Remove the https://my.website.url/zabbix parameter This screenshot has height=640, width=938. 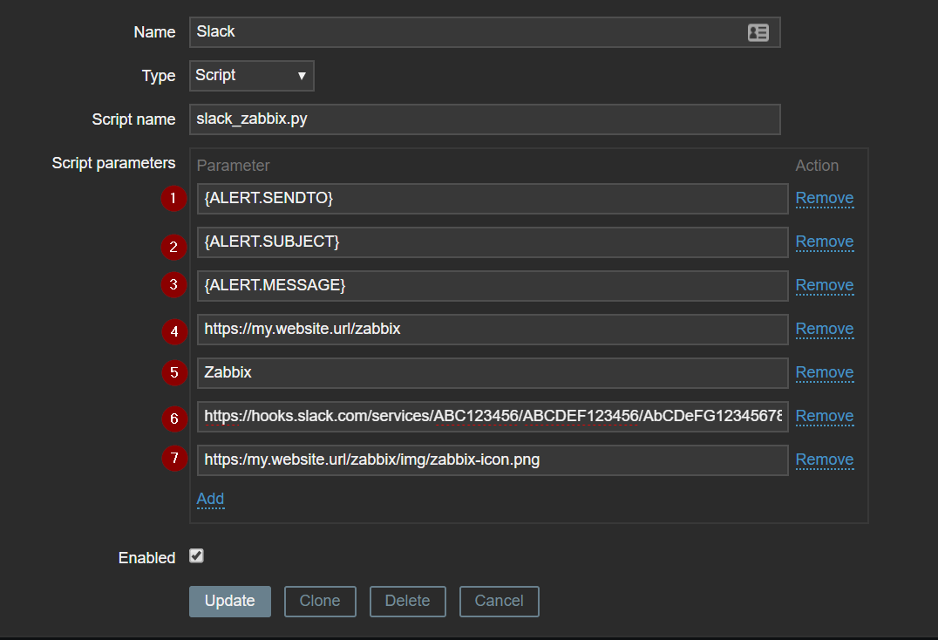[825, 330]
